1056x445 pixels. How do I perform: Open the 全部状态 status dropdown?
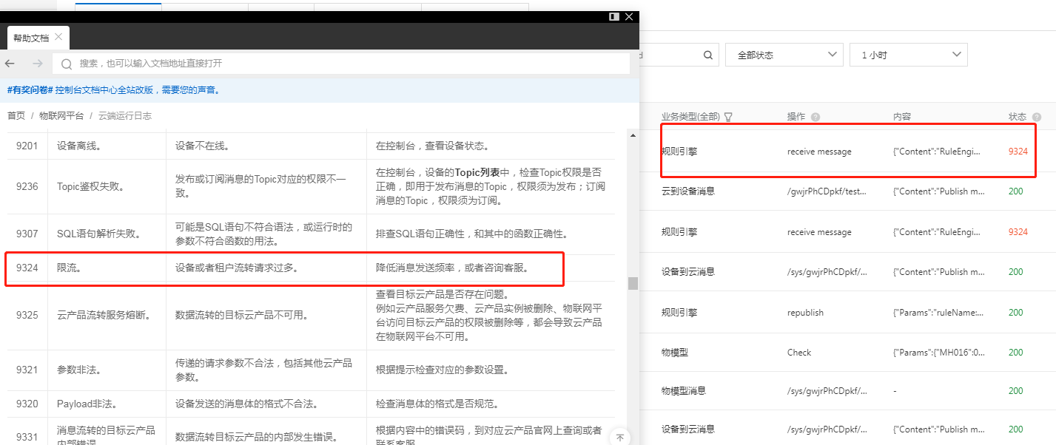[x=784, y=55]
